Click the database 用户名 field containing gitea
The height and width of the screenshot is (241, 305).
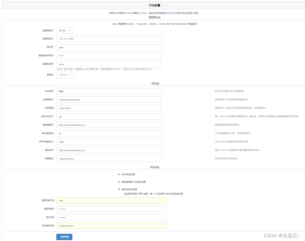point(109,47)
